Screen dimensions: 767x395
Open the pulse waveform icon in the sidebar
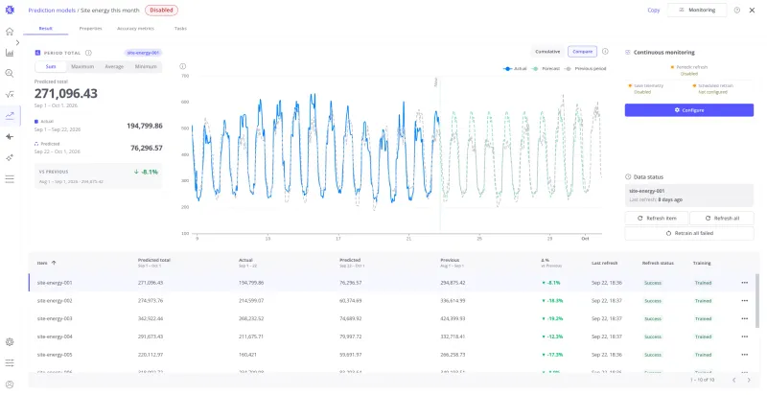[10, 137]
